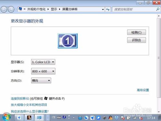The image size is (161, 121).
Task: Open the Advanced settings (高级设置) link
Action: pyautogui.click(x=143, y=90)
